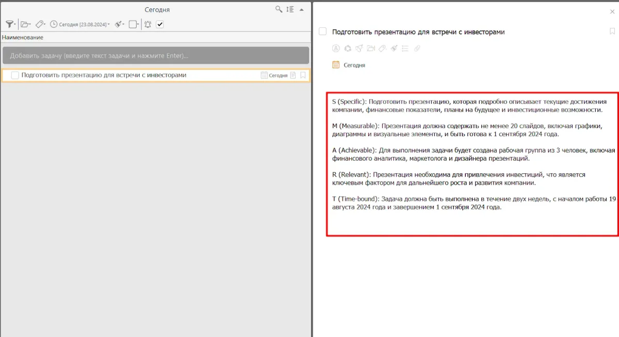619x337 pixels.
Task: Click the Наименование column header
Action: coord(23,37)
